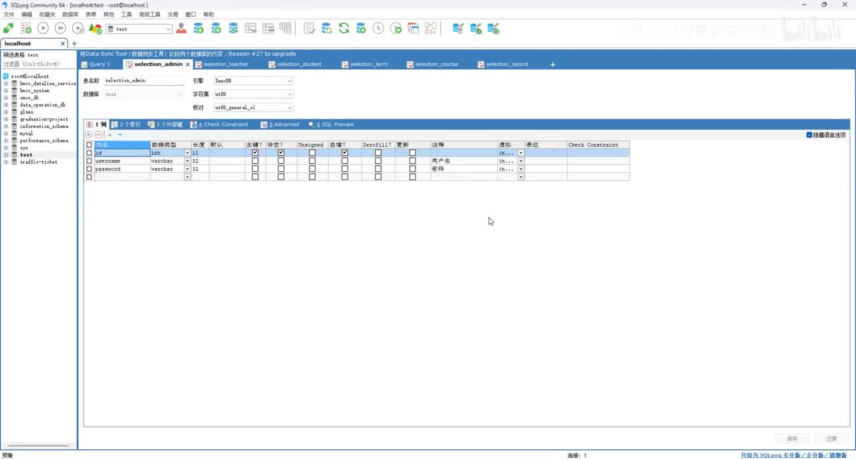Click the table name field showing selection_admin

pyautogui.click(x=143, y=80)
